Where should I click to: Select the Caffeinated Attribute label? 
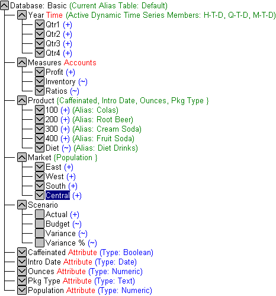click(x=62, y=252)
